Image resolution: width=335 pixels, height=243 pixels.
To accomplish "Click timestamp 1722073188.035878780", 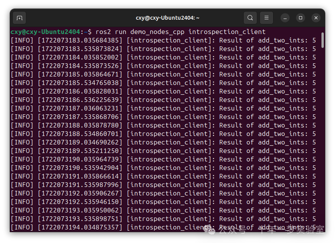I will coord(80,126).
